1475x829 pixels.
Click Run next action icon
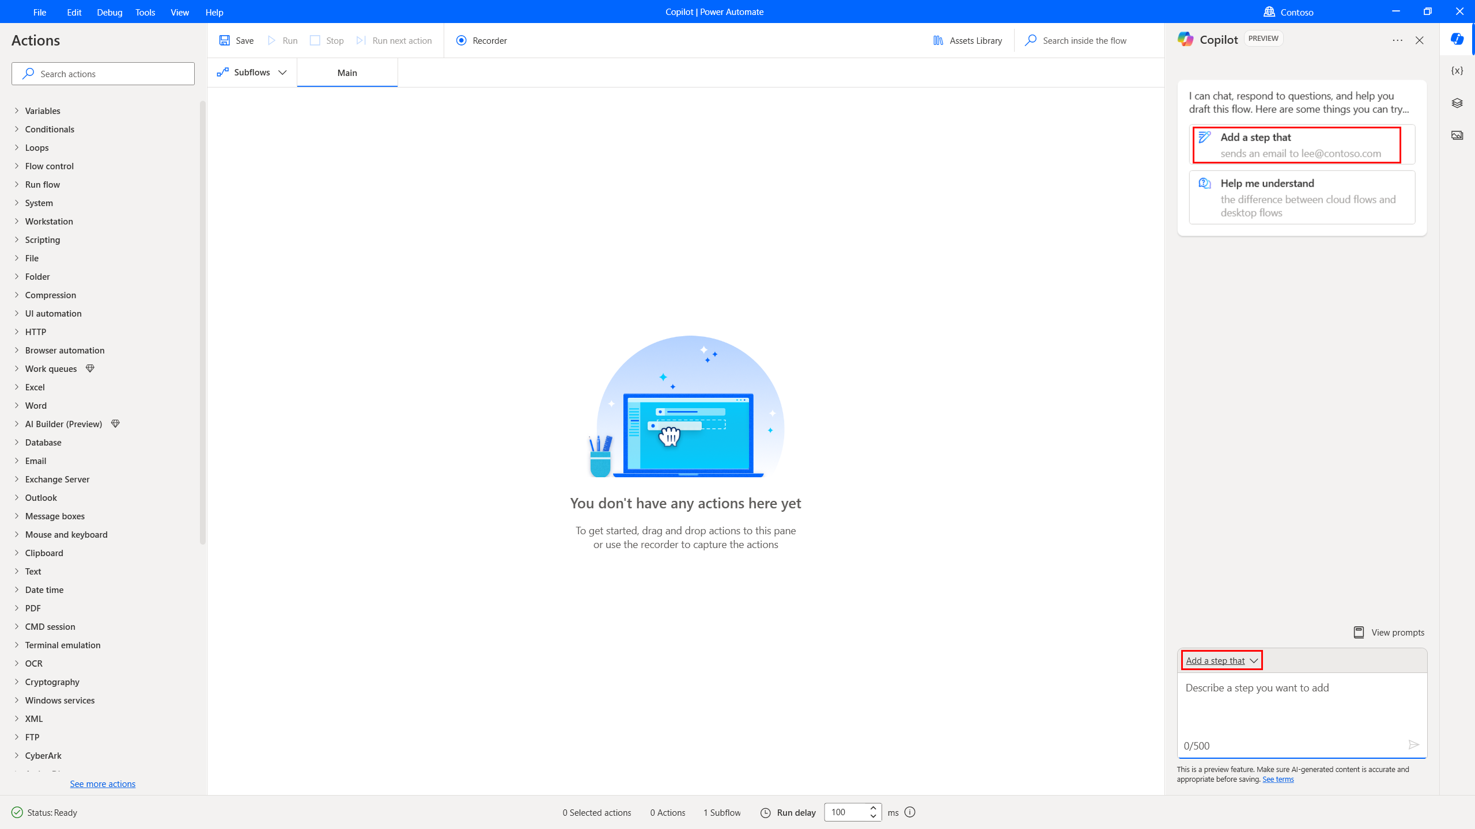[362, 40]
